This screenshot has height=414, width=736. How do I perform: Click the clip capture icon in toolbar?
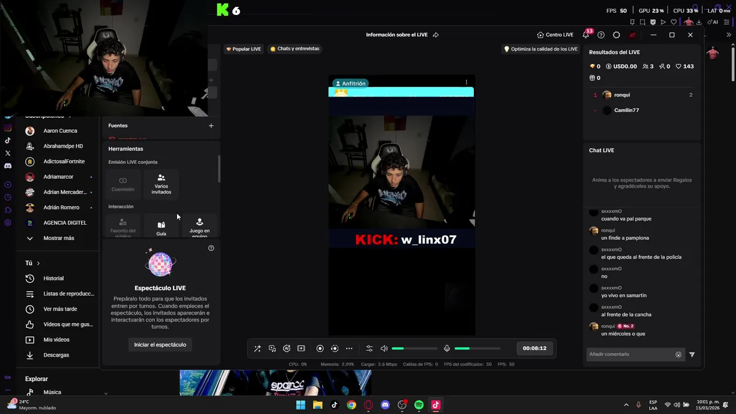pos(301,348)
